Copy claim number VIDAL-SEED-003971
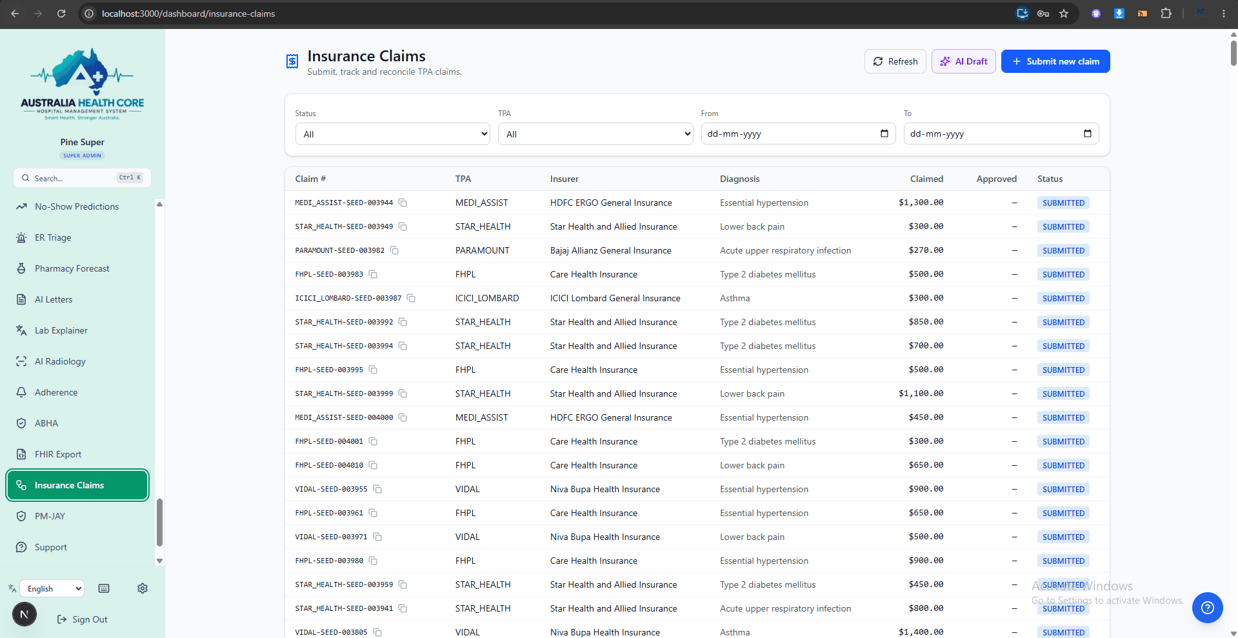 377,537
